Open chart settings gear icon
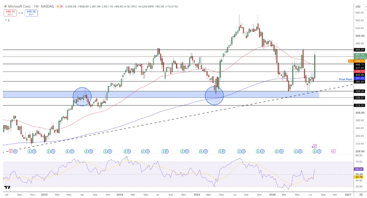This screenshot has width=367, height=198. (361, 194)
